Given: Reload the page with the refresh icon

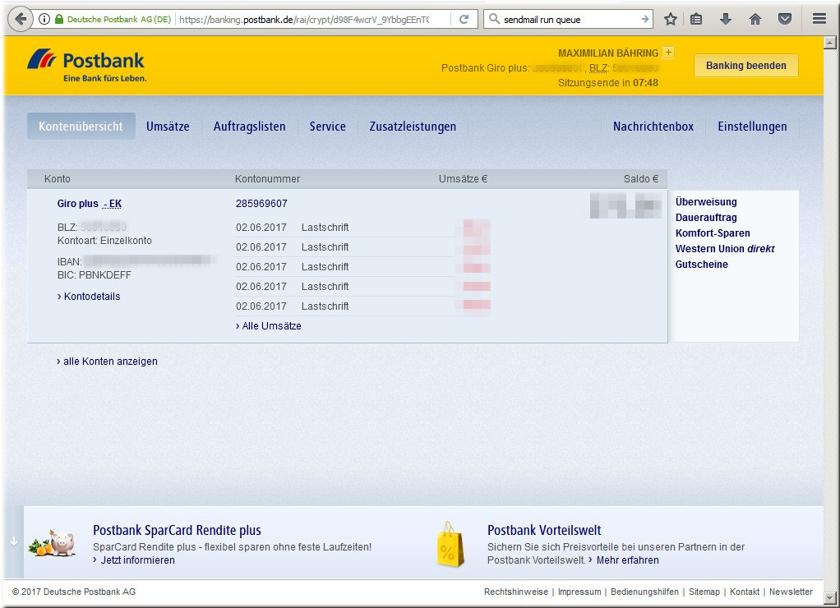Looking at the screenshot, I should click(x=464, y=19).
